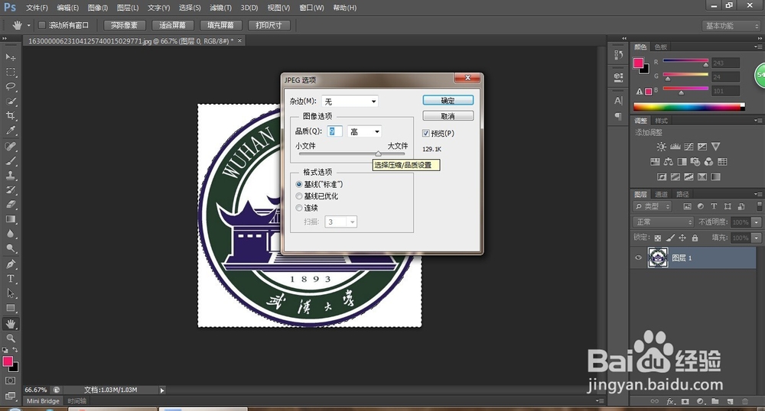
Task: Select the Path Selection tool
Action: point(10,293)
